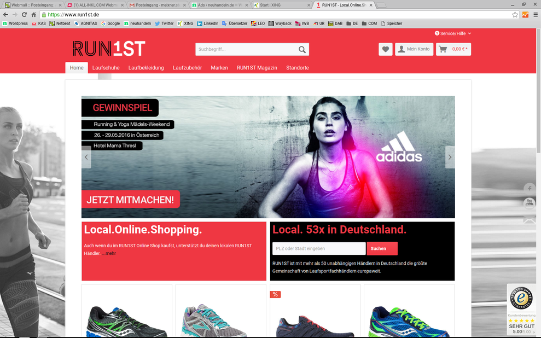Open the browser home page icon
Image resolution: width=541 pixels, height=338 pixels.
pos(33,14)
